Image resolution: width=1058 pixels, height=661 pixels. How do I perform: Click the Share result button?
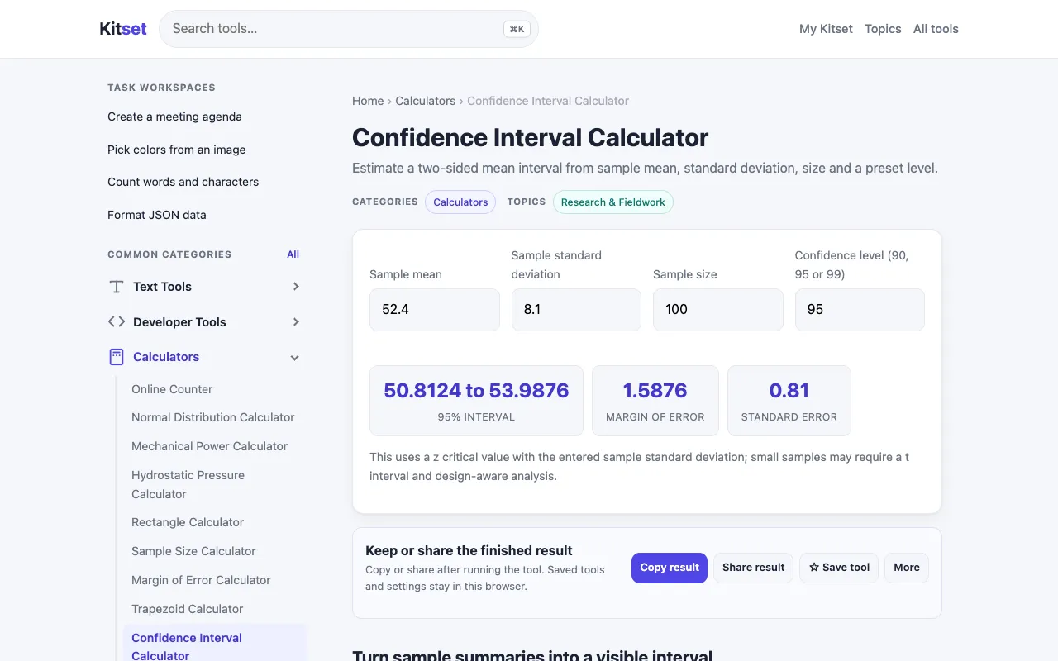click(x=754, y=568)
